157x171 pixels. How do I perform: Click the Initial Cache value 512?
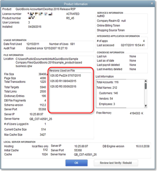point(45,150)
